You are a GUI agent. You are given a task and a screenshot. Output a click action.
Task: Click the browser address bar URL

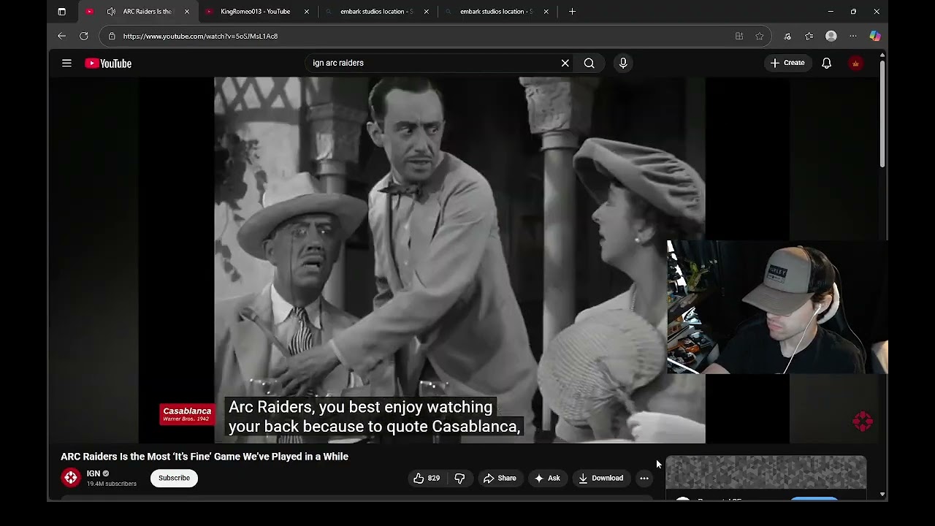200,36
